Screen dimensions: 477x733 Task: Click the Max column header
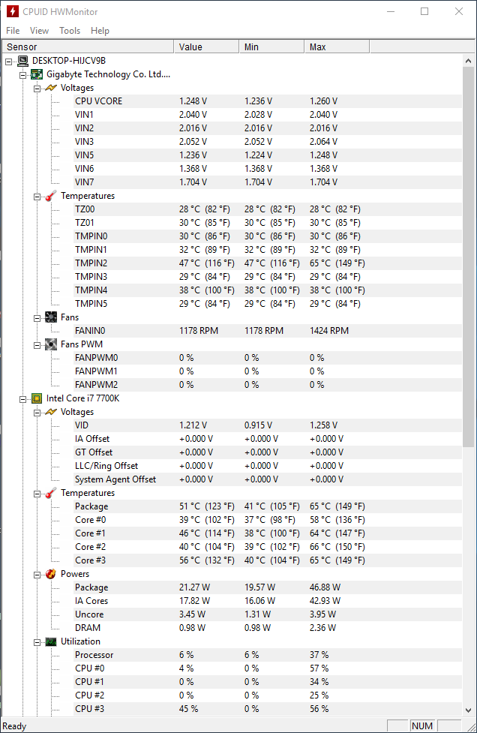tap(337, 47)
